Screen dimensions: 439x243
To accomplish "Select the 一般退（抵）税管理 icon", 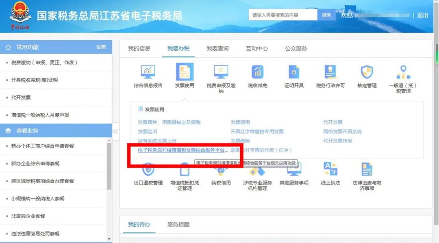I will 403,72.
